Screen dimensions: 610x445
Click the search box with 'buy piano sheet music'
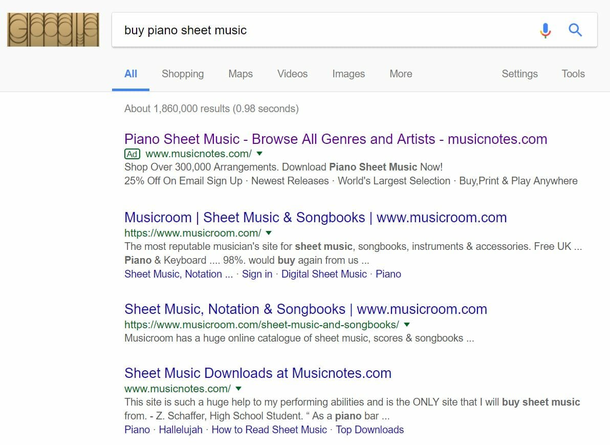click(355, 30)
